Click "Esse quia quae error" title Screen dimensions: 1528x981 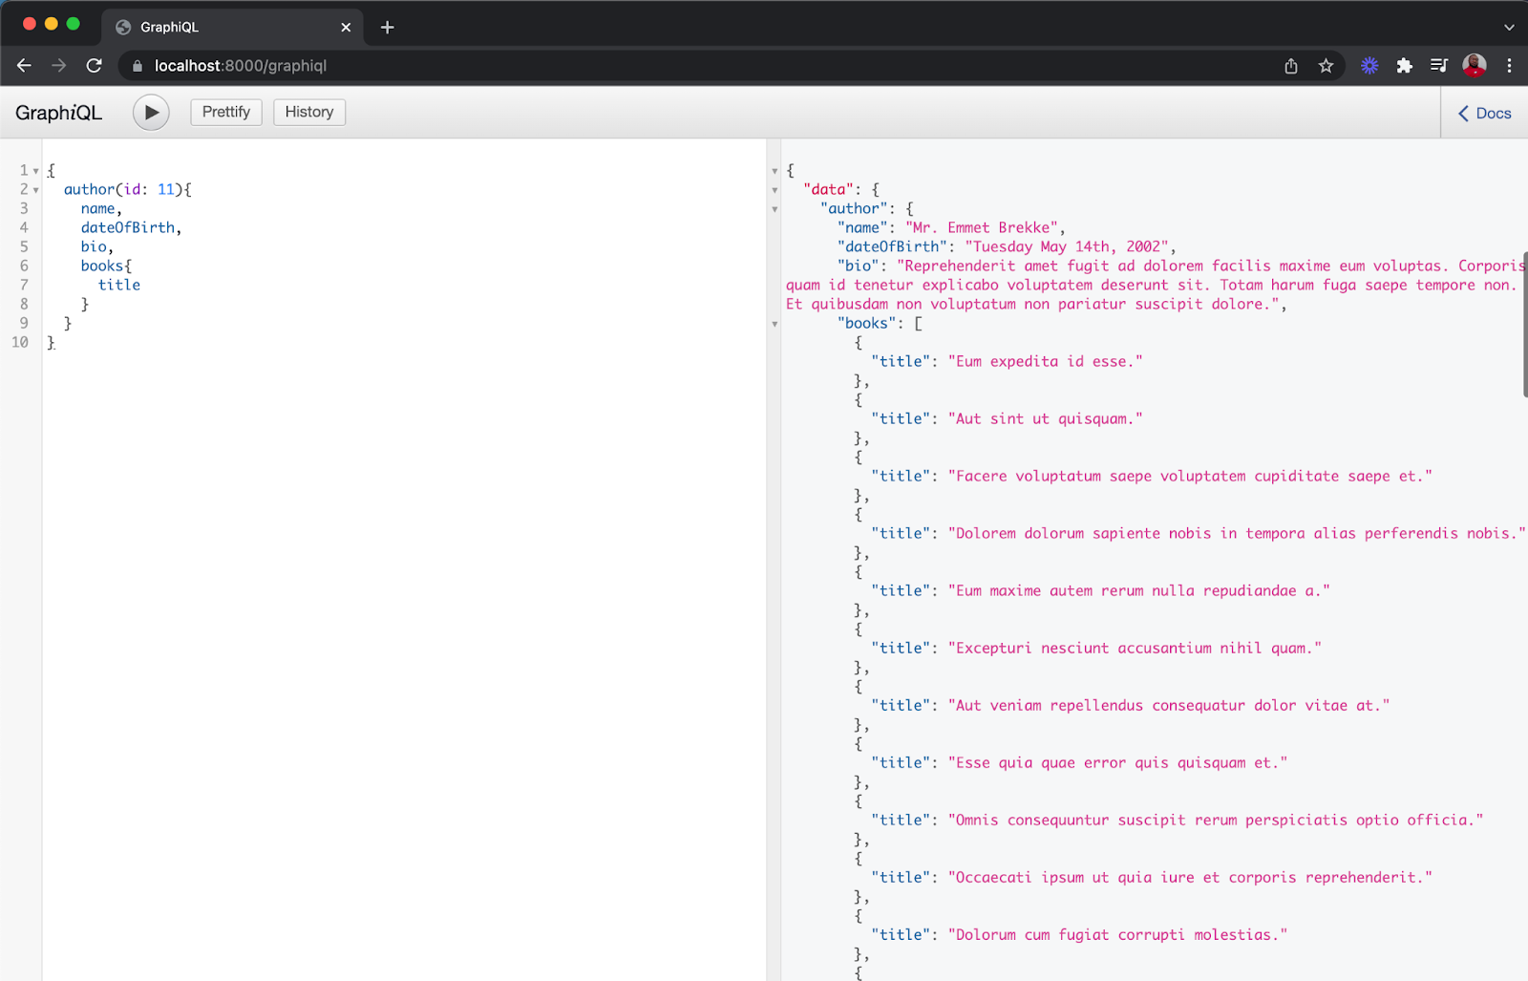(x=1118, y=762)
